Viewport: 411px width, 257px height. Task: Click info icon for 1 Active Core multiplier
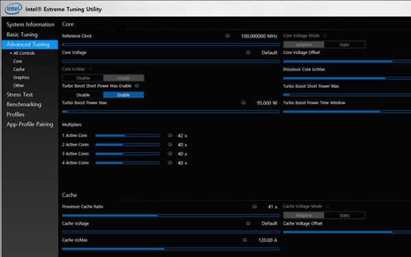click(x=170, y=135)
